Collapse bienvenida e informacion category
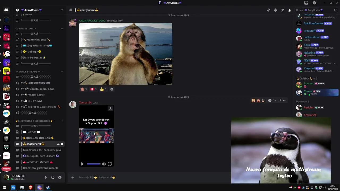Image resolution: width=340 pixels, height=191 pixels. [x=36, y=121]
